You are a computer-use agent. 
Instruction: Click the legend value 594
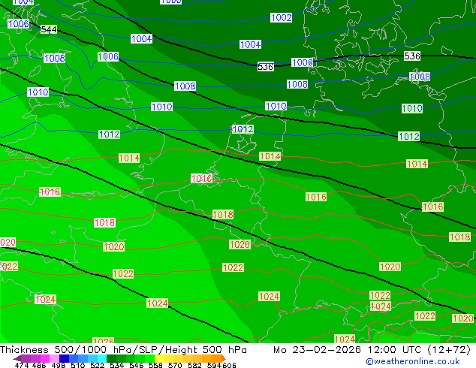(214, 365)
